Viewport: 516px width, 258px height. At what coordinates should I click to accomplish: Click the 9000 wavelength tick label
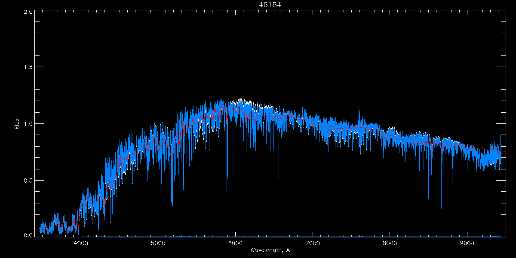(467, 243)
